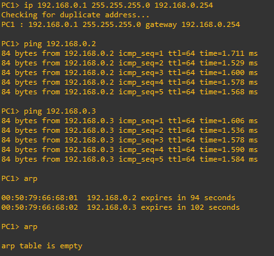Click 192.168.0.2 reply with icmp_seq=4
The width and height of the screenshot is (274, 256).
click(x=129, y=82)
